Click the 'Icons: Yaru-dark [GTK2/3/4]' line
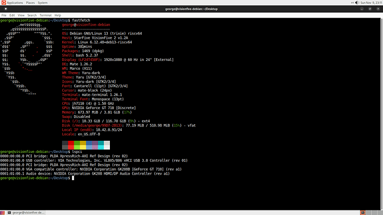 89,81
